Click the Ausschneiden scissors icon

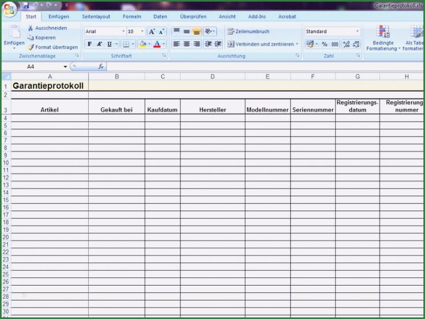[x=31, y=28]
